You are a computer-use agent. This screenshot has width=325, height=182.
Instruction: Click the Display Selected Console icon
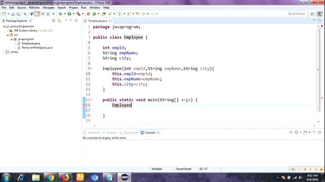[297, 132]
